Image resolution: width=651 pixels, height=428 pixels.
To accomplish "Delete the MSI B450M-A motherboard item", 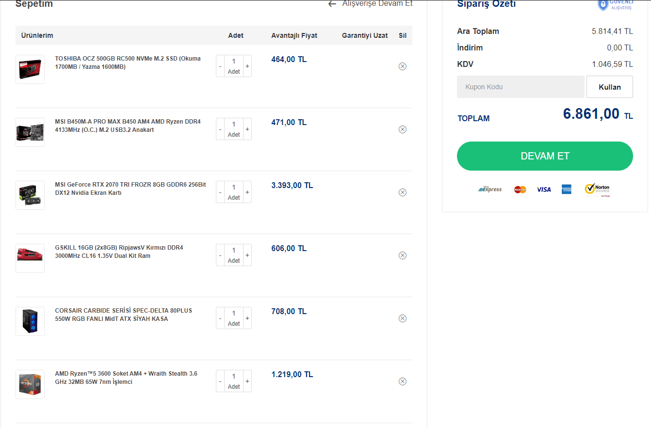I will tap(402, 129).
